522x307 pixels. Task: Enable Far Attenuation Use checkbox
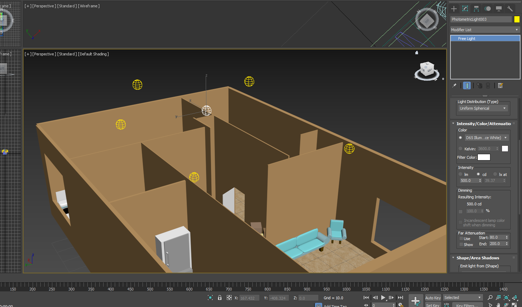pos(461,239)
